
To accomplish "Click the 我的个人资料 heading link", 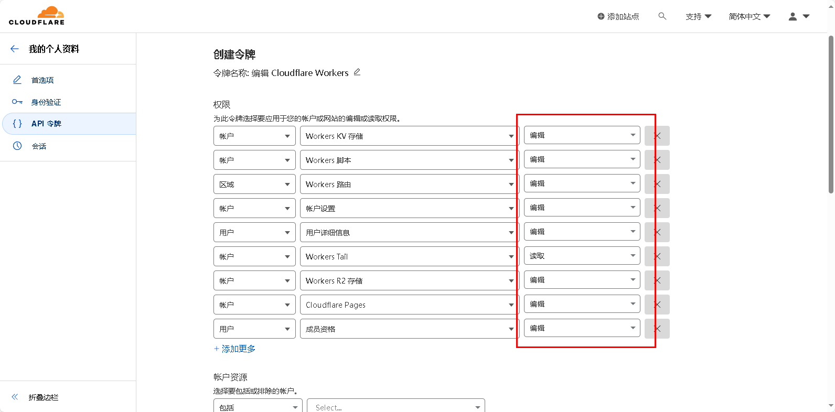I will pyautogui.click(x=54, y=49).
